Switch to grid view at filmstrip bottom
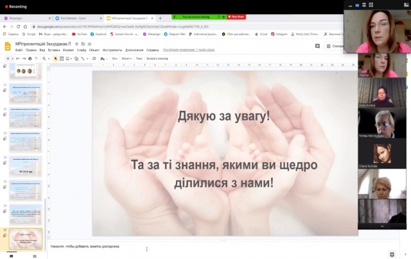411x259 pixels. (35, 256)
